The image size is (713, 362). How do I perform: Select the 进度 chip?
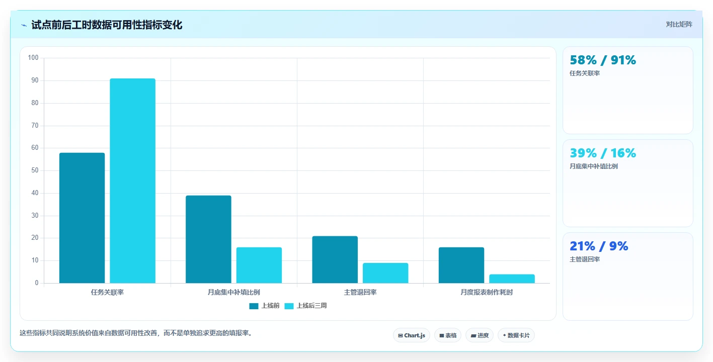pyautogui.click(x=480, y=335)
